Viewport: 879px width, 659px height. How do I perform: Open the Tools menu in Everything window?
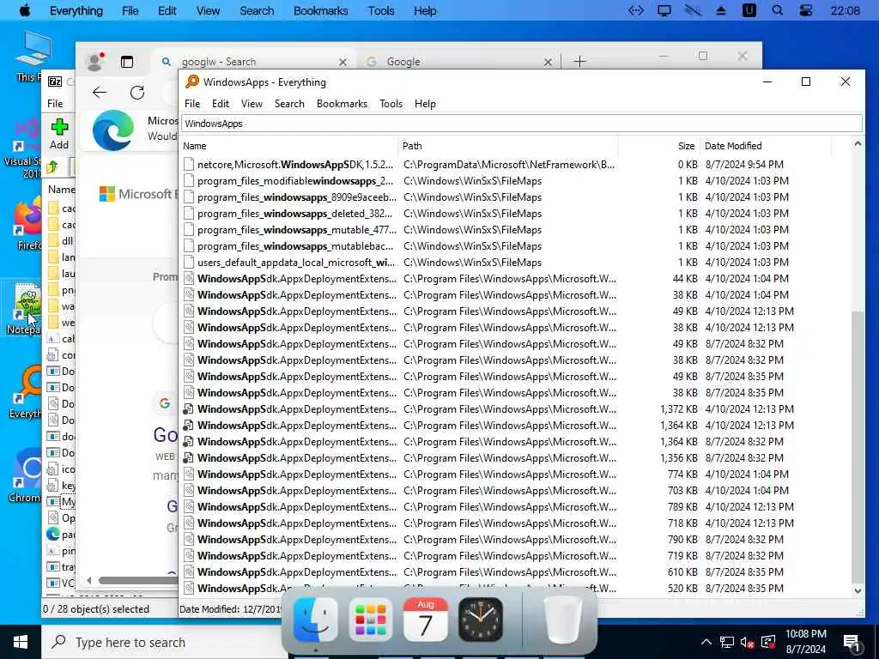tap(391, 104)
